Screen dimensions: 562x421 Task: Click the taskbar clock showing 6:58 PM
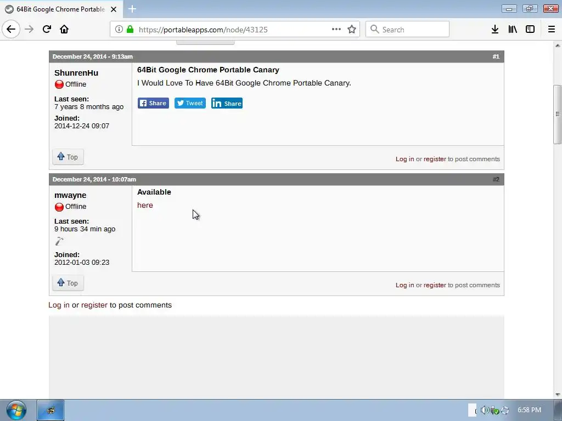[x=529, y=410]
